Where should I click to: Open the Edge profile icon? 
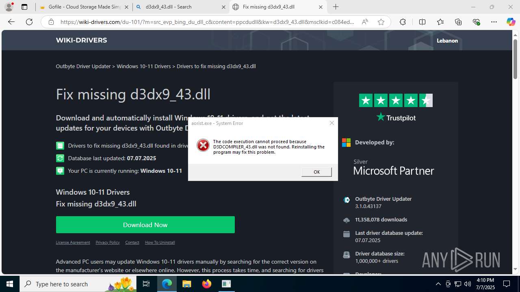point(9,7)
